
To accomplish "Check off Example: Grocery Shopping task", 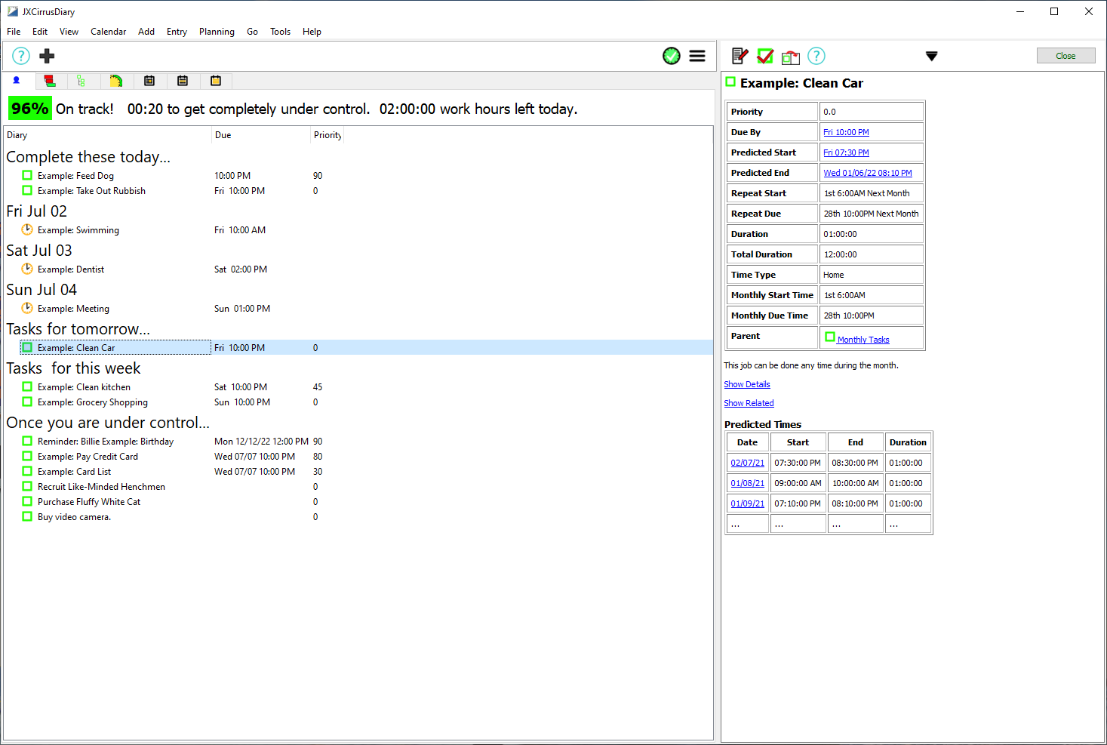I will tap(27, 402).
